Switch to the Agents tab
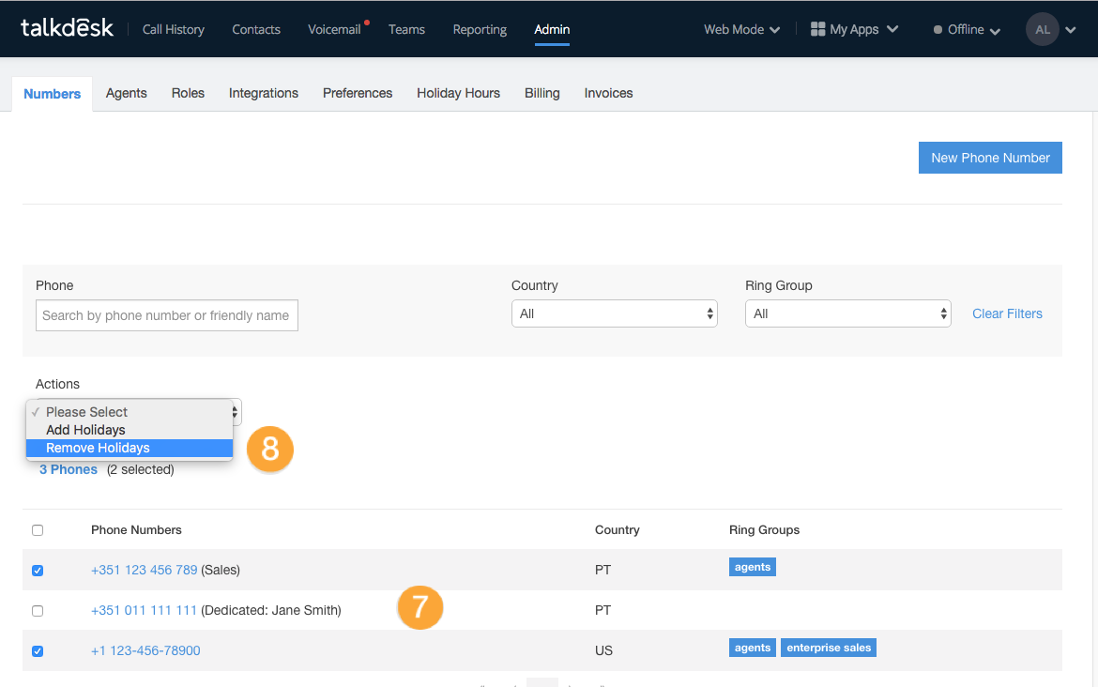 pos(126,93)
